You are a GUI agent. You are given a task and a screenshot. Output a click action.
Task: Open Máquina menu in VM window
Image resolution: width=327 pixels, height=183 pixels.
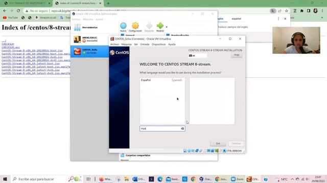coord(126,44)
